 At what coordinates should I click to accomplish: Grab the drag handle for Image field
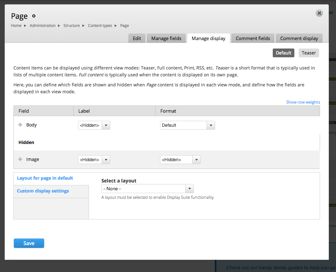click(20, 159)
